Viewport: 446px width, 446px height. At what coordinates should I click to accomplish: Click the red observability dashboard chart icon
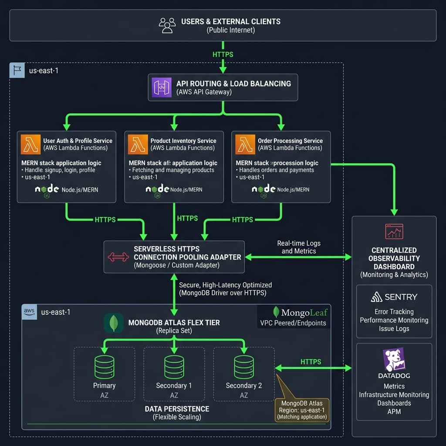coord(394,231)
